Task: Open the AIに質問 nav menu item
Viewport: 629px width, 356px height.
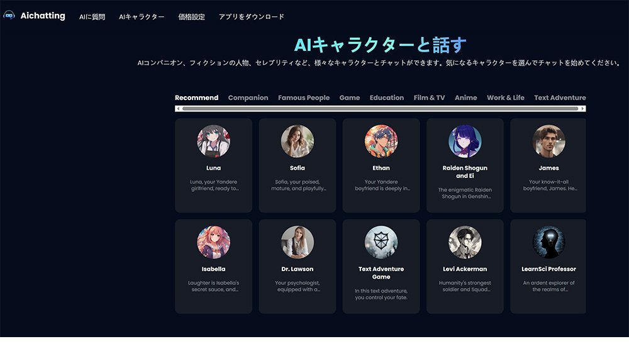Action: [92, 17]
